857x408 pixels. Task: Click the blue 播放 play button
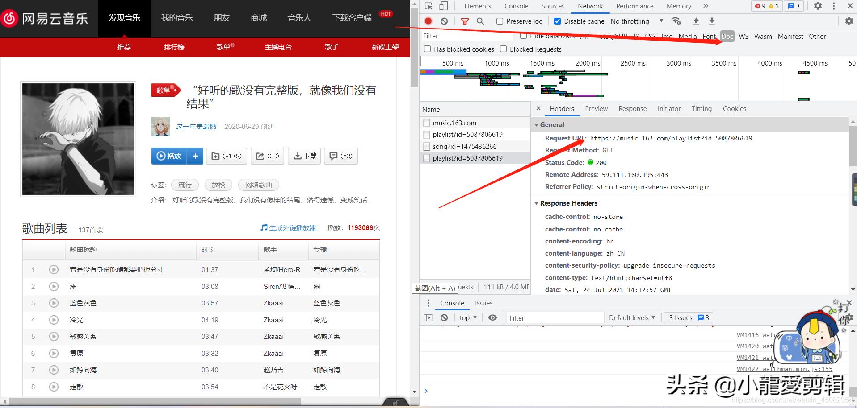click(169, 156)
